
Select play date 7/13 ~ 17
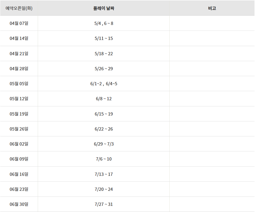click(104, 174)
